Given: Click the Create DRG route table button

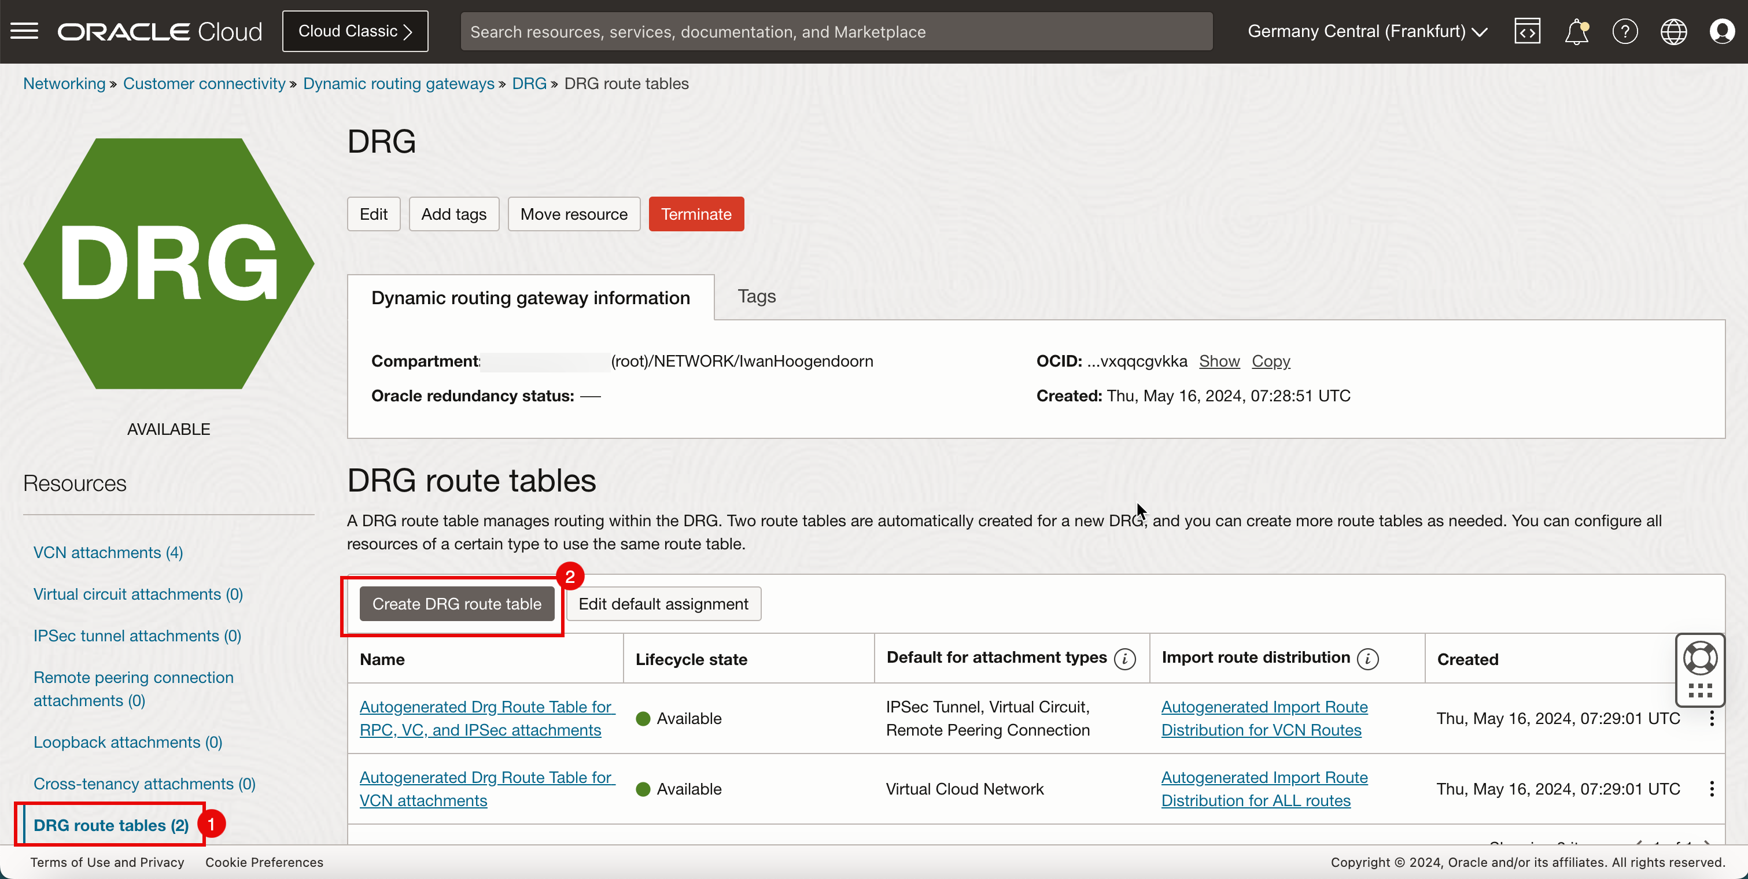Looking at the screenshot, I should (456, 603).
